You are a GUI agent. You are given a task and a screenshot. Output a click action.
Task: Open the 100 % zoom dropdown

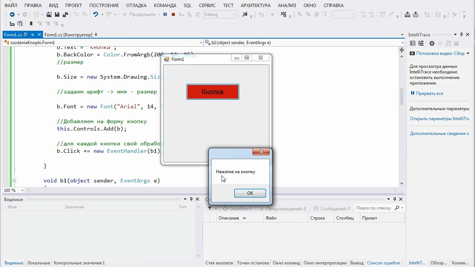(x=22, y=190)
